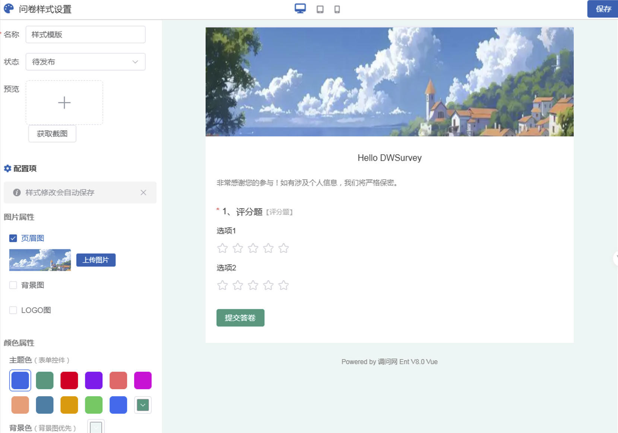Switch to tablet preview mode

pos(320,9)
